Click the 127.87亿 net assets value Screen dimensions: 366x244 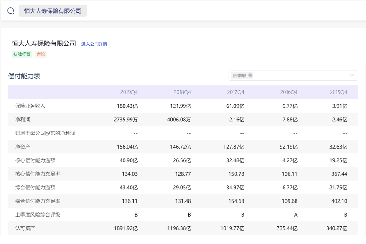234,147
